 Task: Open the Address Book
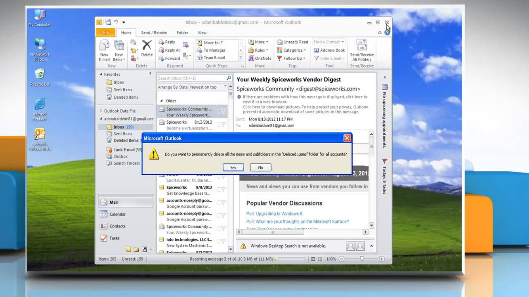(x=329, y=50)
